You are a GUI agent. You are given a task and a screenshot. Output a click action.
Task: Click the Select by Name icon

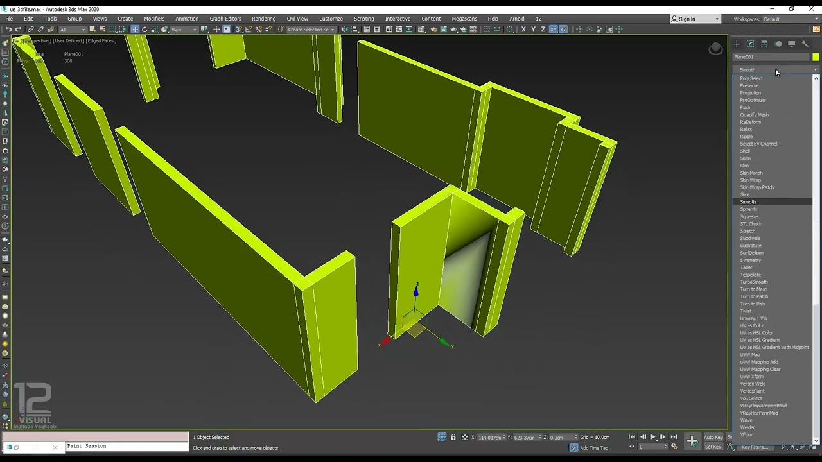tap(102, 30)
